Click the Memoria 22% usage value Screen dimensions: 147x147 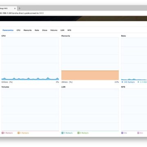coord(117,82)
